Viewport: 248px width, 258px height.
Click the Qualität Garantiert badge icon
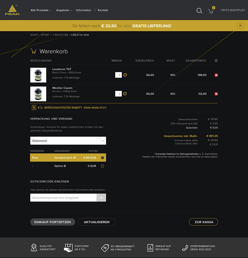pyautogui.click(x=34, y=248)
